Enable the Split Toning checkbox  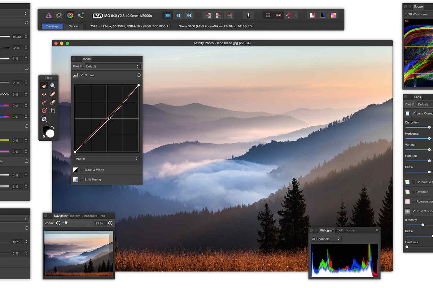click(82, 179)
